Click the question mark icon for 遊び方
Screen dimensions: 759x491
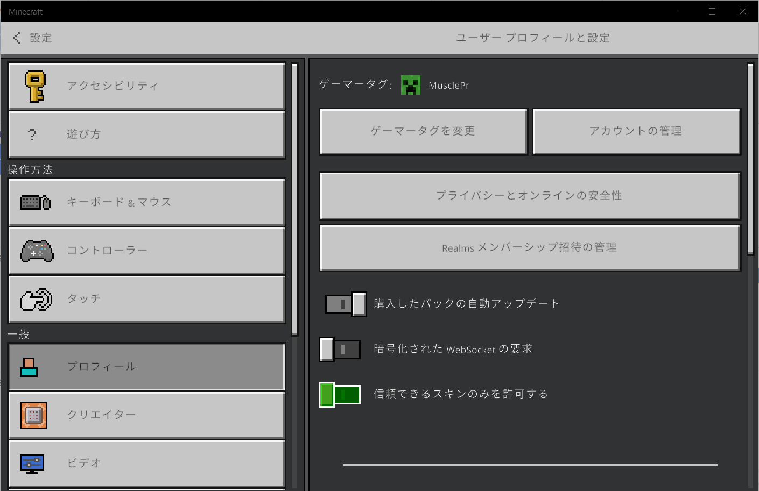pyautogui.click(x=32, y=134)
